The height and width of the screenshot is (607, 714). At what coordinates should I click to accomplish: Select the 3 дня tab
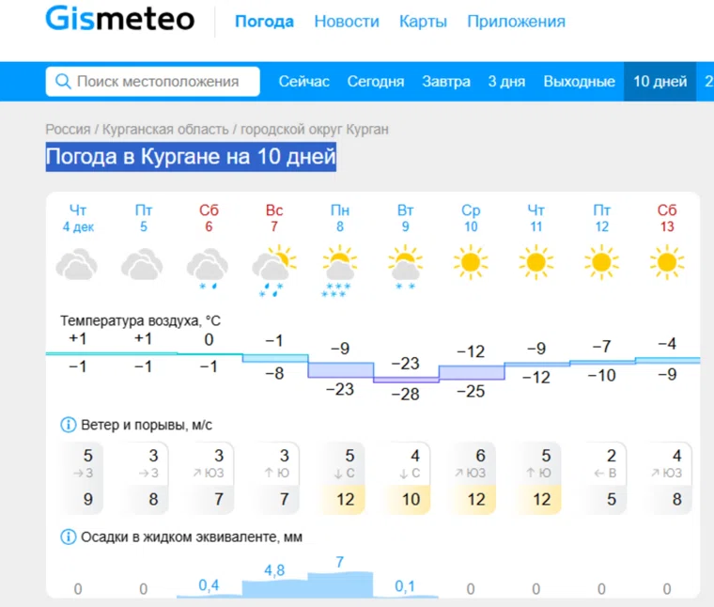pos(506,82)
